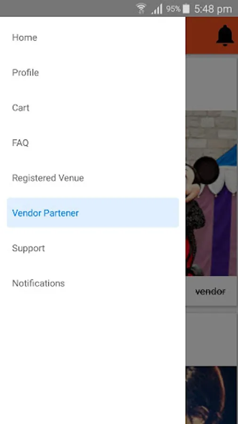Select the highlighted Vendor Partener item
This screenshot has width=238, height=424.
tap(93, 213)
